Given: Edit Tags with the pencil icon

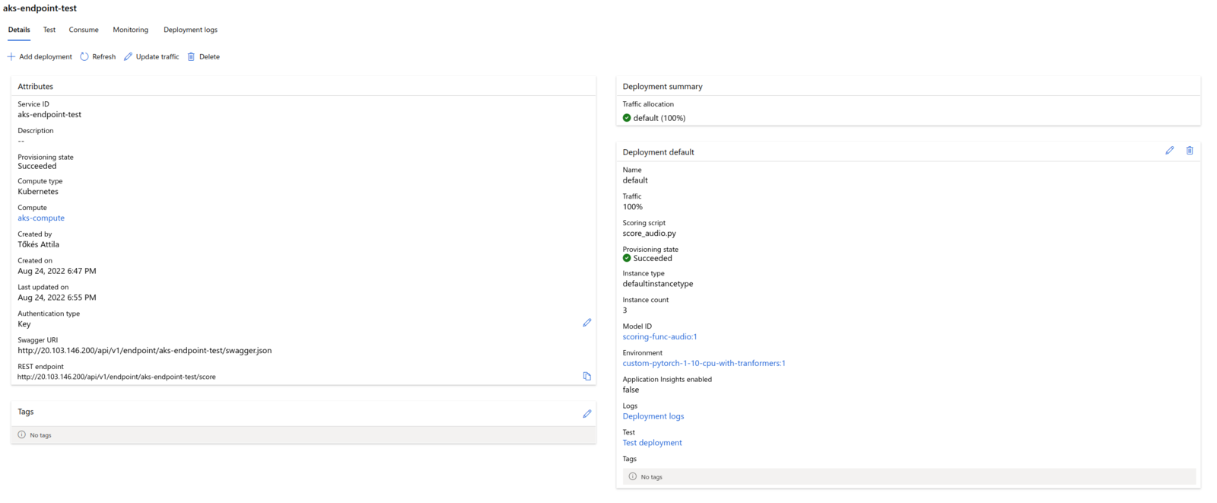Looking at the screenshot, I should tap(587, 414).
